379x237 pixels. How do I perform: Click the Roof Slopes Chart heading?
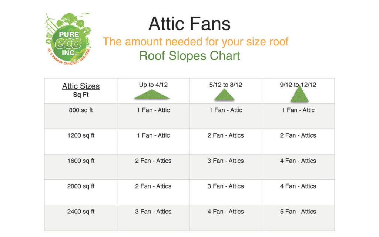coord(189,56)
